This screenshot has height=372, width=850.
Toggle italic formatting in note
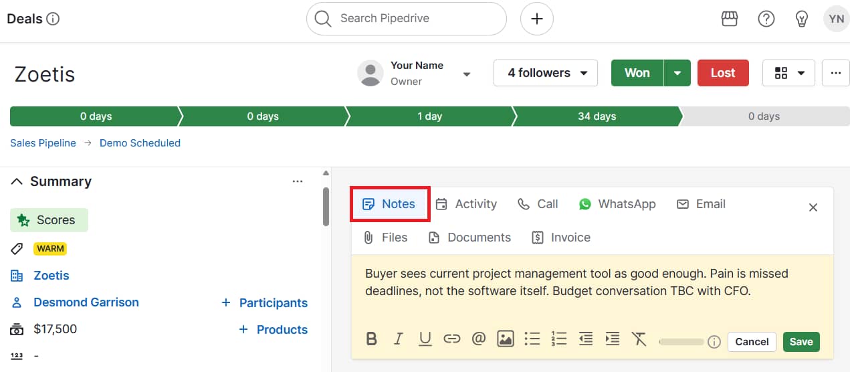click(399, 340)
